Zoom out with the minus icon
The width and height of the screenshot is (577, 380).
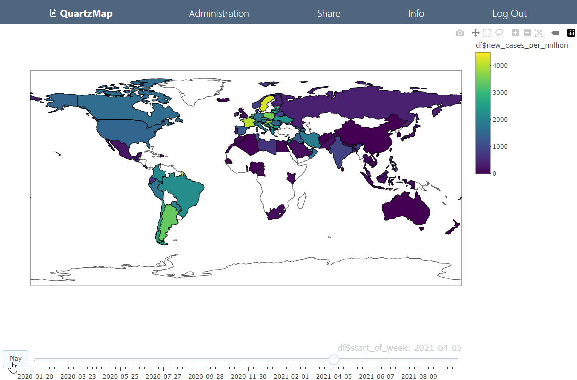(527, 33)
